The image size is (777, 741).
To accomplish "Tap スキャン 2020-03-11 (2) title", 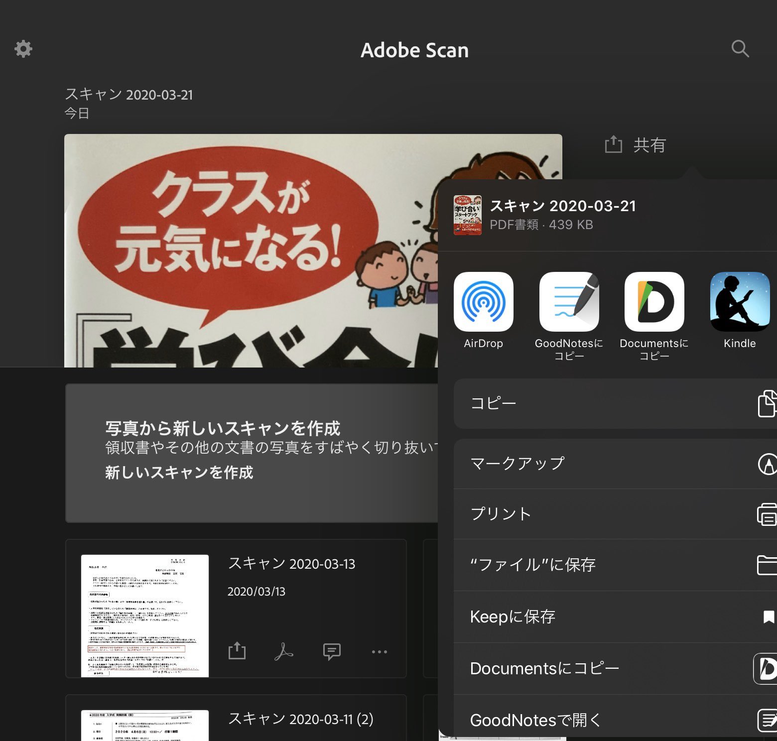I will pyautogui.click(x=300, y=719).
